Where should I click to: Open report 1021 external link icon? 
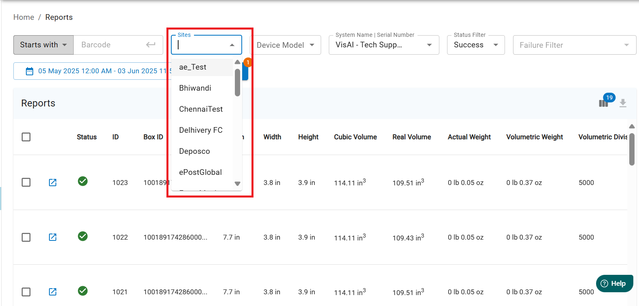[x=53, y=292]
